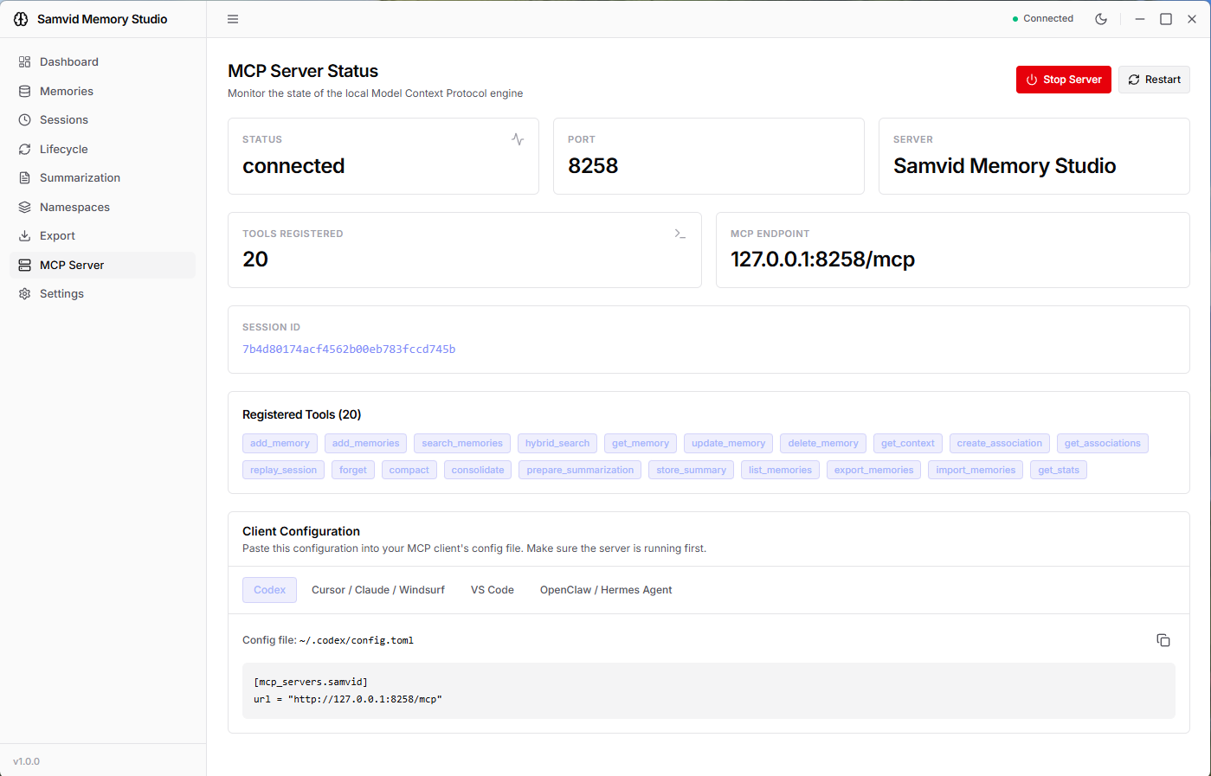The height and width of the screenshot is (776, 1211).
Task: Click the Samvid brain logo icon
Action: [21, 19]
